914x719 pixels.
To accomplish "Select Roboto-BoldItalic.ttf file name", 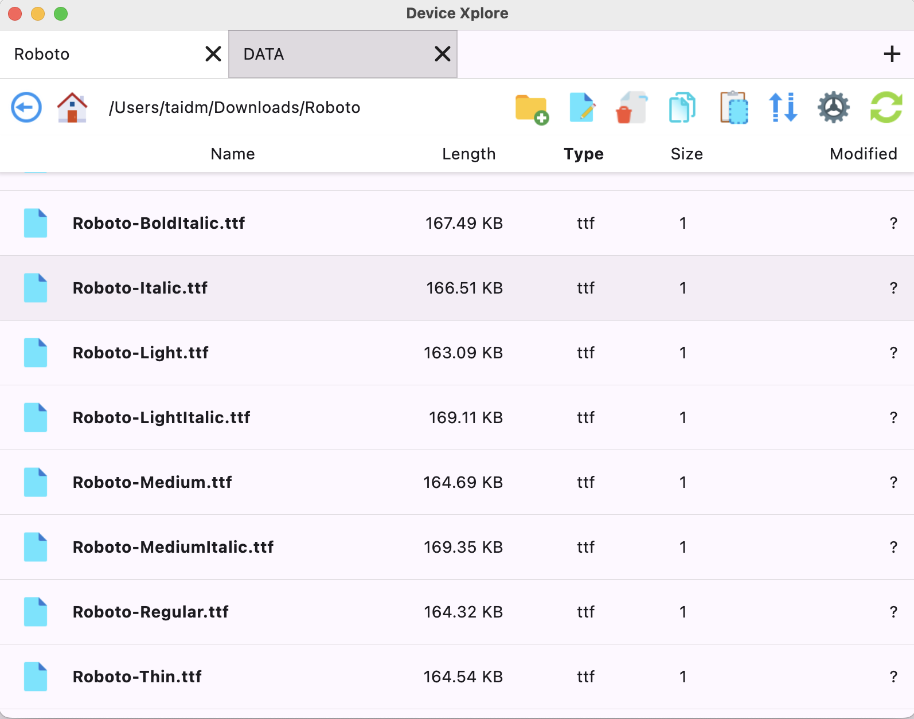I will [159, 223].
